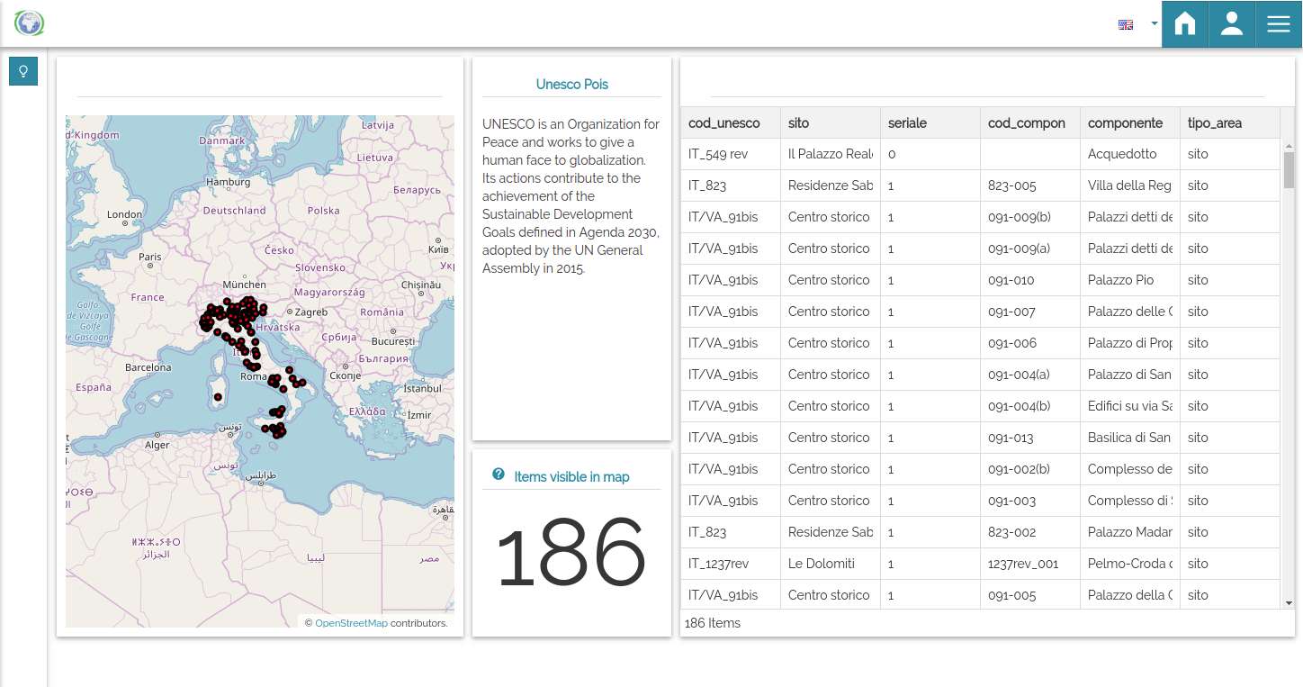Click the Acquedotto cell in first row
The height and width of the screenshot is (687, 1303).
click(x=1122, y=154)
